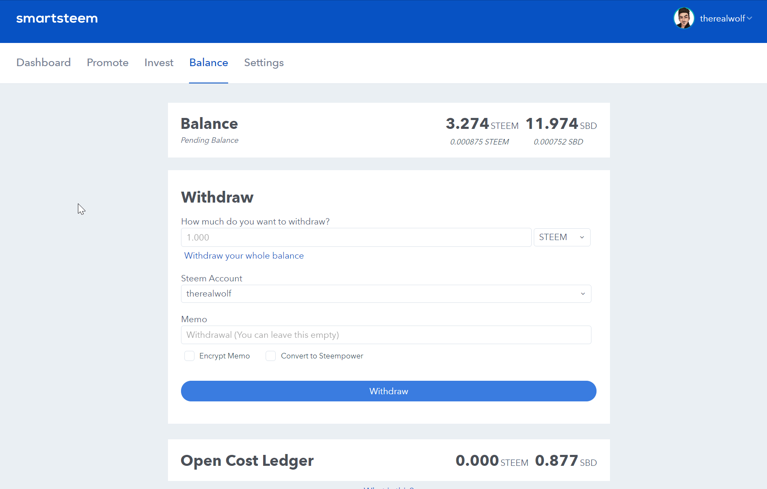This screenshot has height=489, width=767.
Task: Focus the withdraw amount input field
Action: tap(356, 237)
